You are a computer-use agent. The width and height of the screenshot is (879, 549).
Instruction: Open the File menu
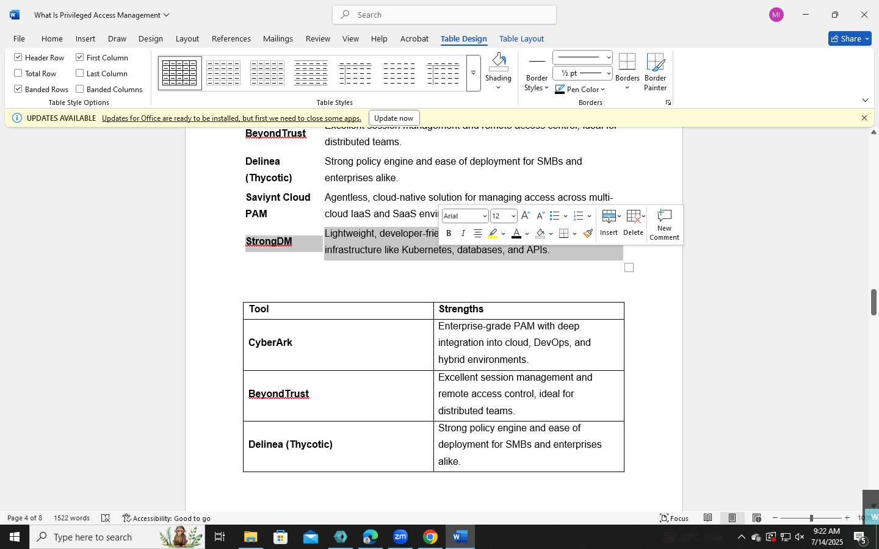tap(19, 38)
